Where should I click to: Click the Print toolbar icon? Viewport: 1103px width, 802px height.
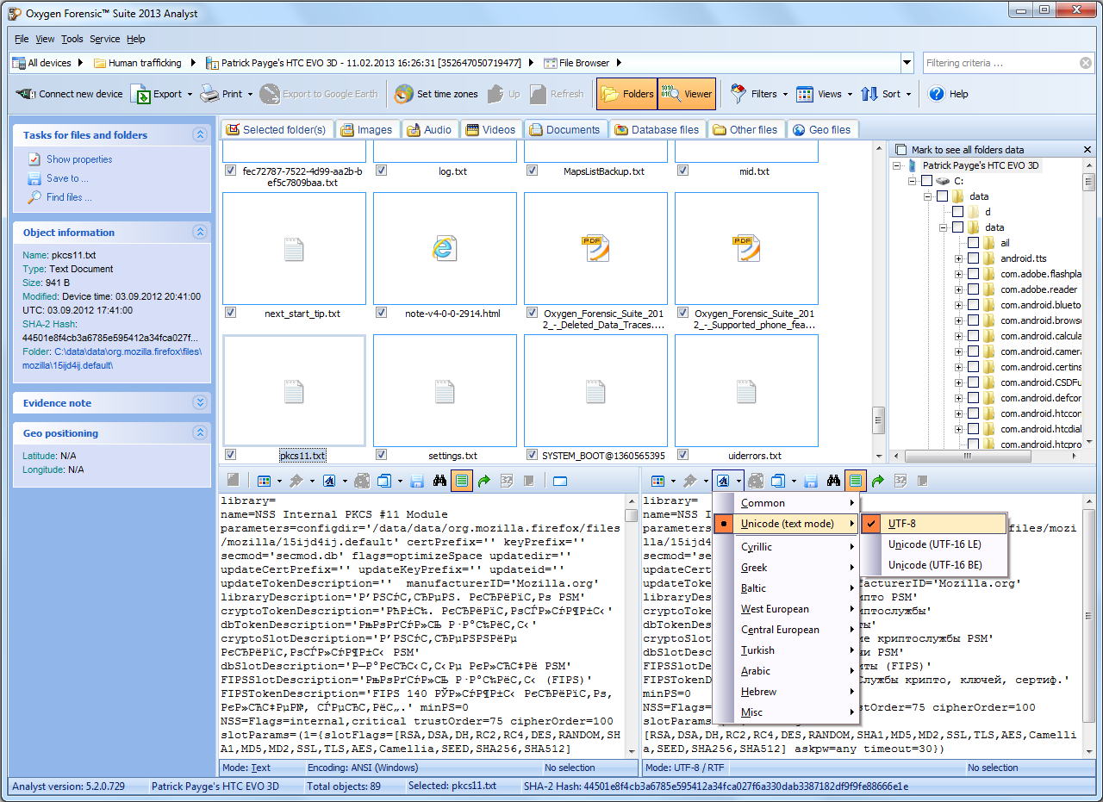point(209,94)
